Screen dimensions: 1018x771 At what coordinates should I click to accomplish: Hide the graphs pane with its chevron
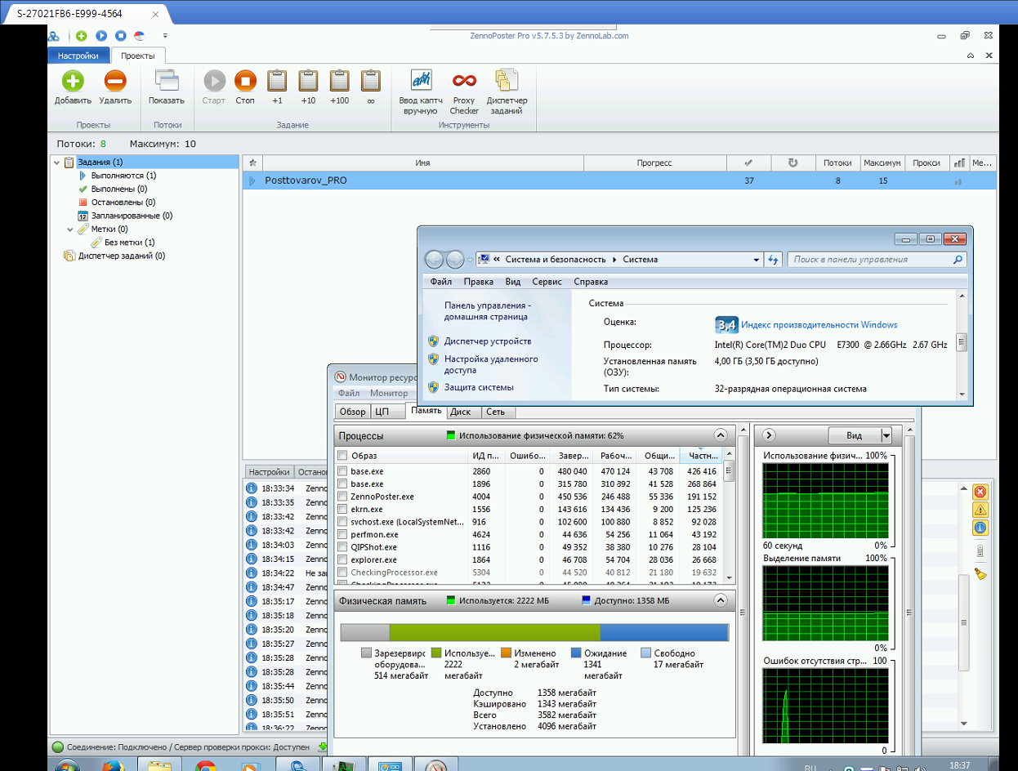pos(769,435)
